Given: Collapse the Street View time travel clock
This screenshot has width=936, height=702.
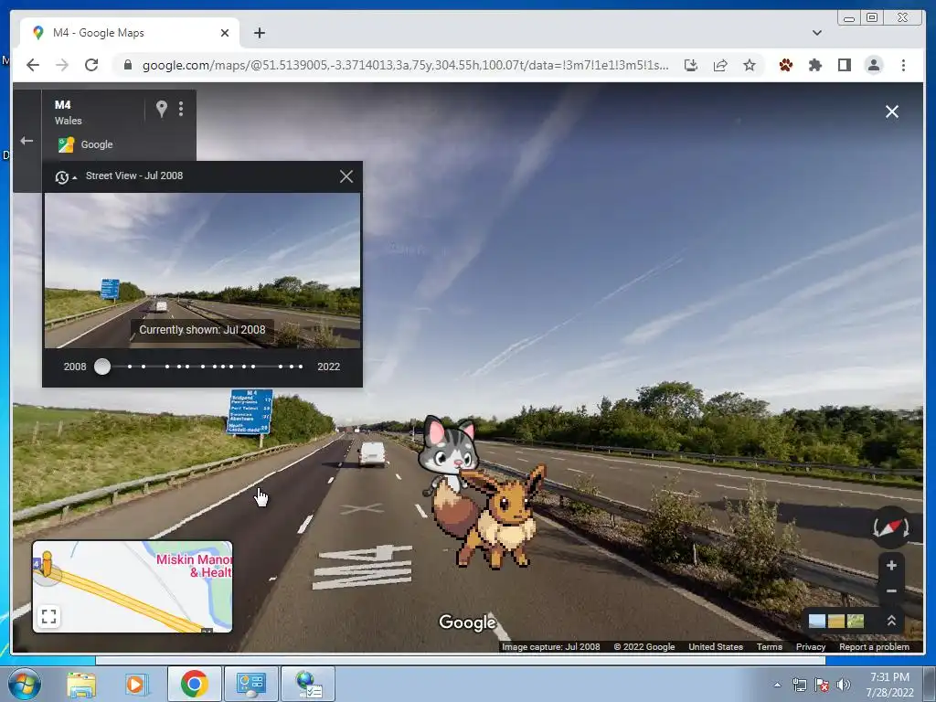Looking at the screenshot, I should (x=65, y=176).
